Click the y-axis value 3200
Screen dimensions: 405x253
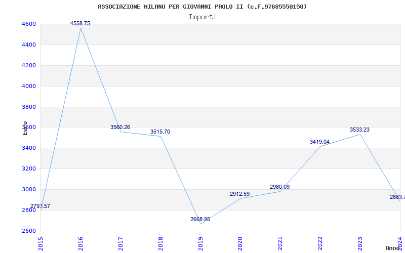(28, 168)
